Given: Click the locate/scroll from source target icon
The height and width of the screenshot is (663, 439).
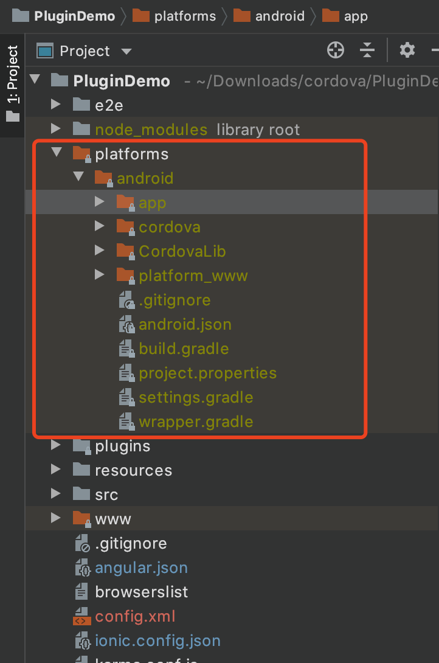Looking at the screenshot, I should tap(336, 50).
